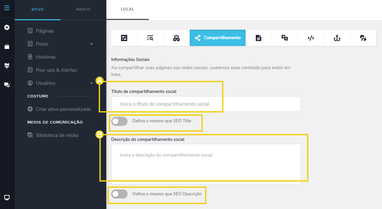Open the anchor tab icon
382x209 pixels.
click(x=337, y=38)
